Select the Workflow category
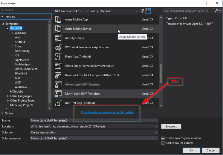Viewport: 223px width, 155px height. (21, 87)
